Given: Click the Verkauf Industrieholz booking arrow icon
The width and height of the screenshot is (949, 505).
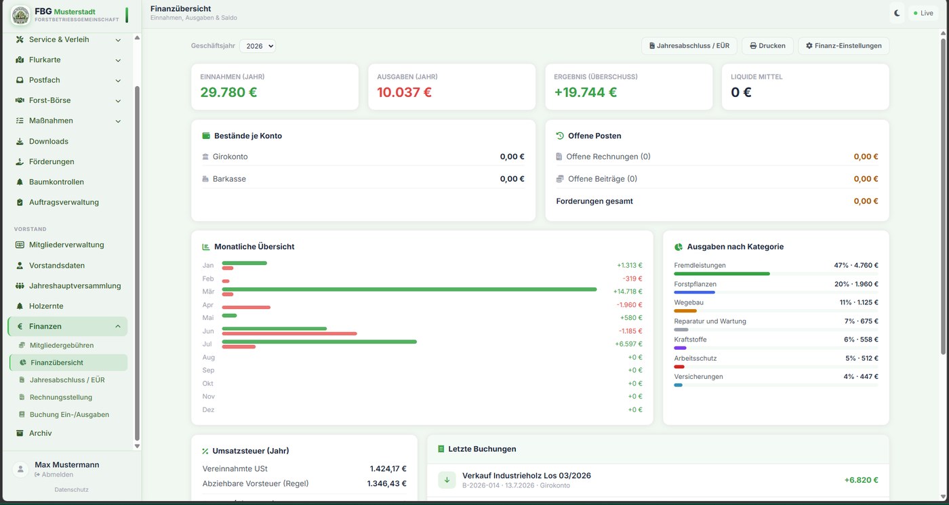Looking at the screenshot, I should 447,480.
